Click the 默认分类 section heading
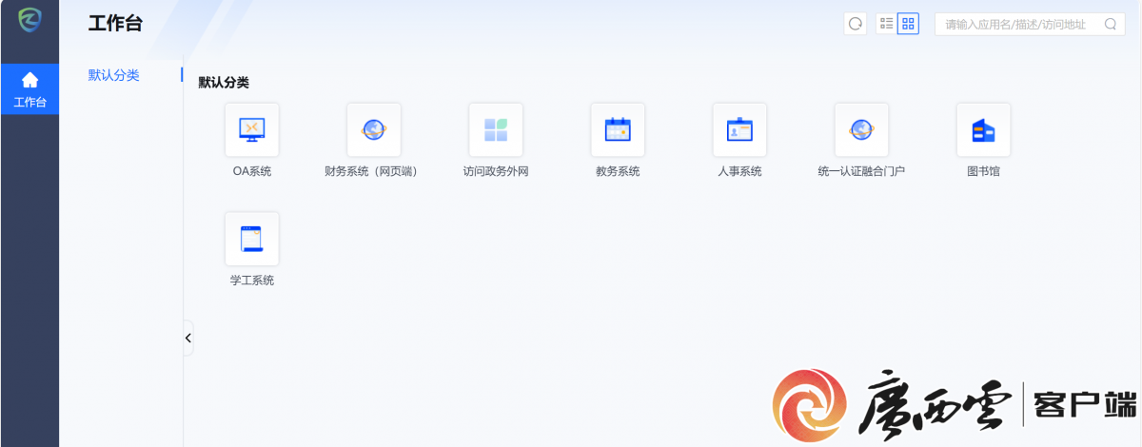Viewport: 1142px width, 447px height. 224,83
